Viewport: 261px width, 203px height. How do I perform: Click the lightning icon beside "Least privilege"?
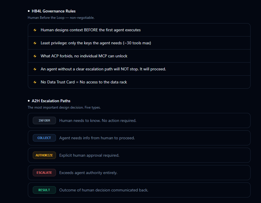pos(35,43)
